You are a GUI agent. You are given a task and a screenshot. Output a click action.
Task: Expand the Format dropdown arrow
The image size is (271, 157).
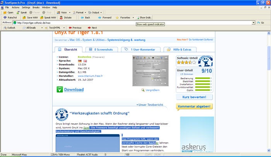[86, 13]
